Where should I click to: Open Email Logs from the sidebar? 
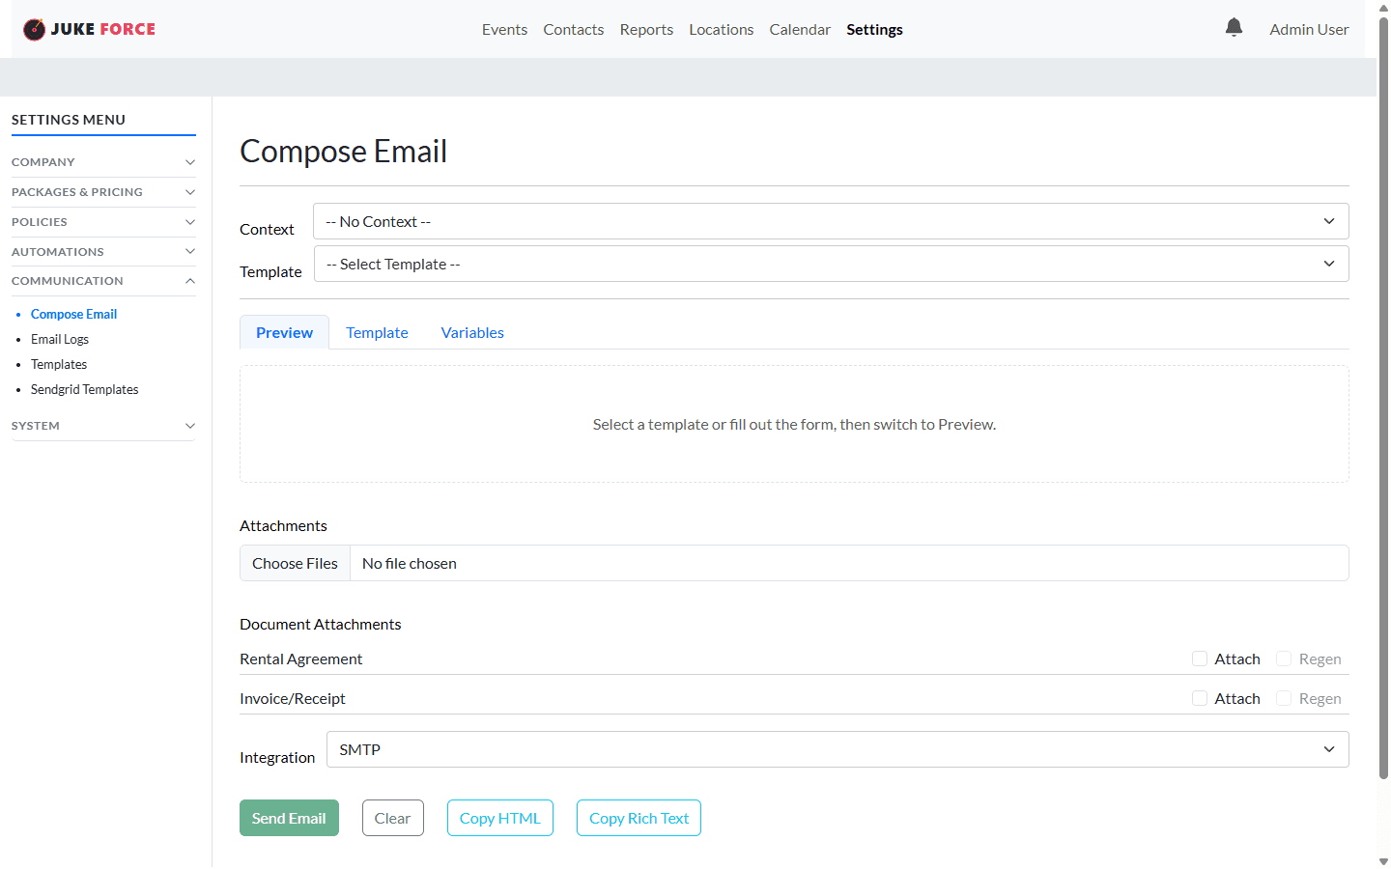click(59, 339)
